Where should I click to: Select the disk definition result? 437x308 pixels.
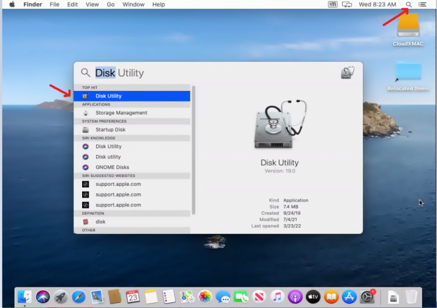click(132, 222)
